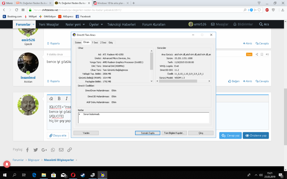Image resolution: width=287 pixels, height=179 pixels.
Task: Click Sürücüler horizontal scrollbar right arrow
Action: (x=209, y=81)
